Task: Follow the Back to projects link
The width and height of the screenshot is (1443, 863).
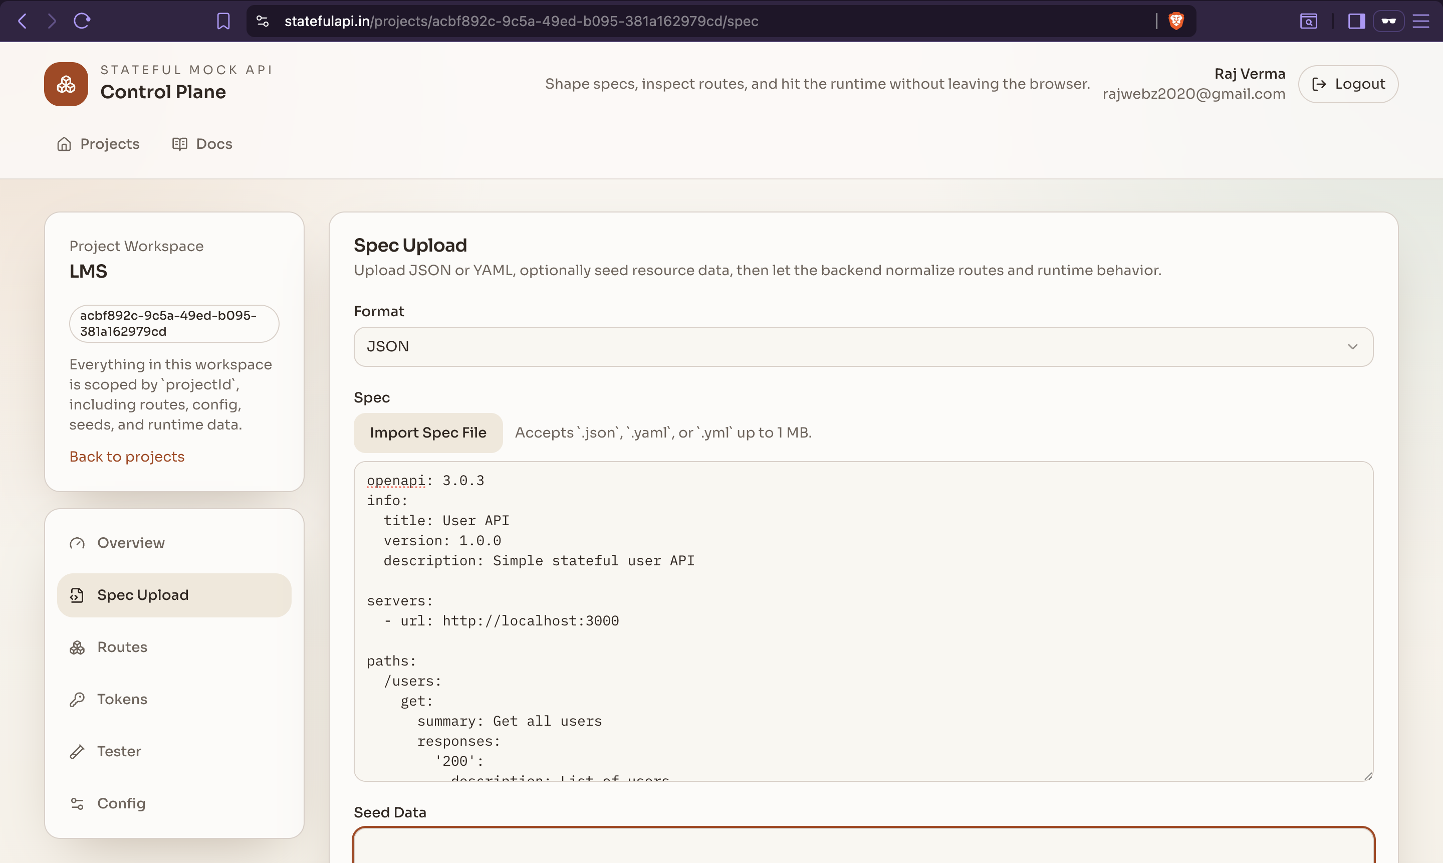Action: click(x=127, y=456)
